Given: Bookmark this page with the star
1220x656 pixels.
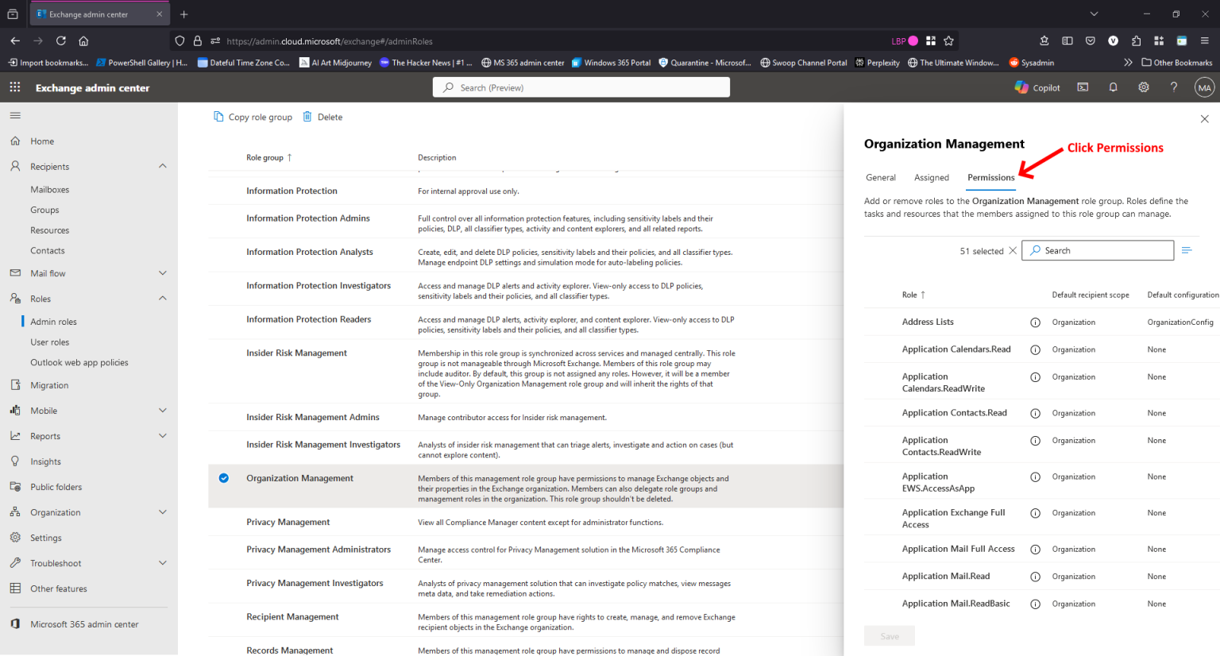Looking at the screenshot, I should coord(948,41).
